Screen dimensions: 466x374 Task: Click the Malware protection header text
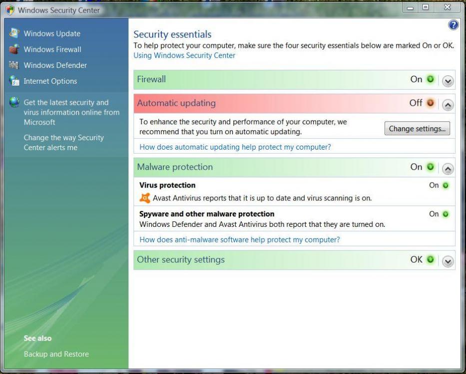coord(175,167)
